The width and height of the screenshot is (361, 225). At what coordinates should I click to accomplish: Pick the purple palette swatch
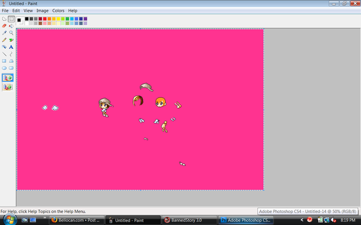(85, 19)
